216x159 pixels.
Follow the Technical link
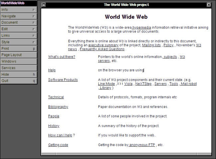tap(56, 97)
